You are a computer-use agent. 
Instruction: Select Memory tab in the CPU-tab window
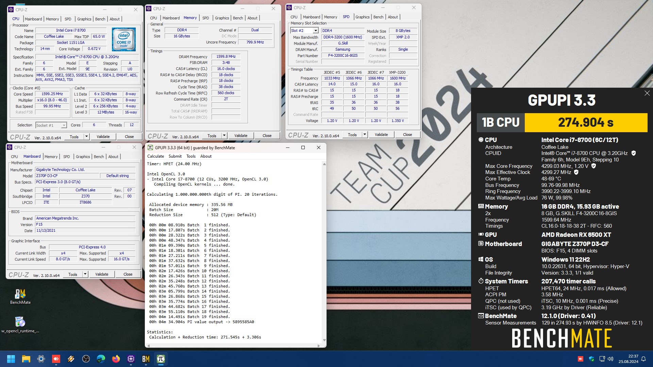(52, 19)
